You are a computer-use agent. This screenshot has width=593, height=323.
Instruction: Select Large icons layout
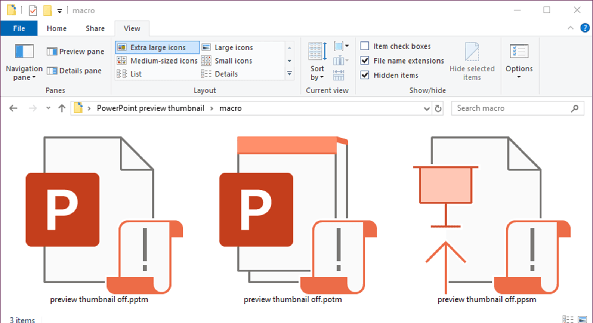[228, 47]
